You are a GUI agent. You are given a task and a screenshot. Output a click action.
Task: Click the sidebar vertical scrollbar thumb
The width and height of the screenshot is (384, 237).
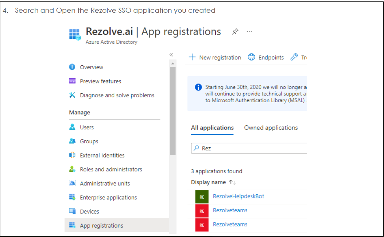coord(172,111)
